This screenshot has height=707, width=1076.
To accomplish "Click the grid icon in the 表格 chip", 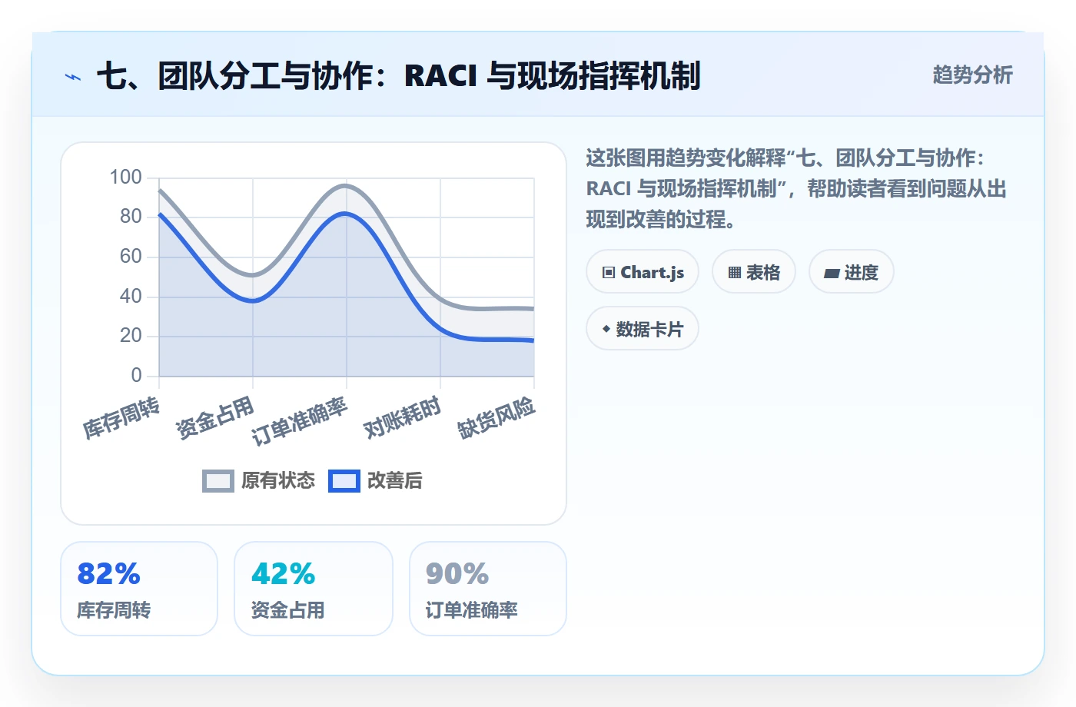I will (735, 273).
